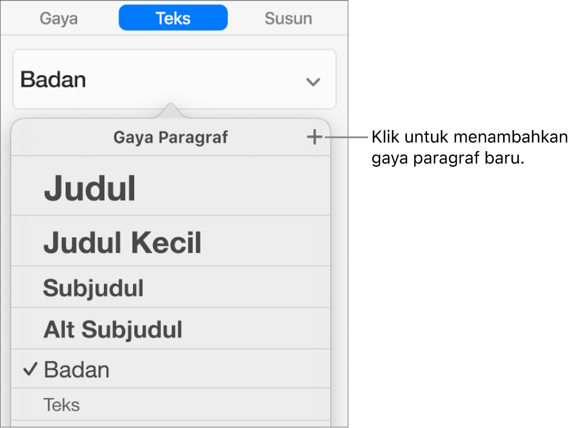Select the Subjudul paragraph style
This screenshot has height=428, width=574.
coord(171,287)
